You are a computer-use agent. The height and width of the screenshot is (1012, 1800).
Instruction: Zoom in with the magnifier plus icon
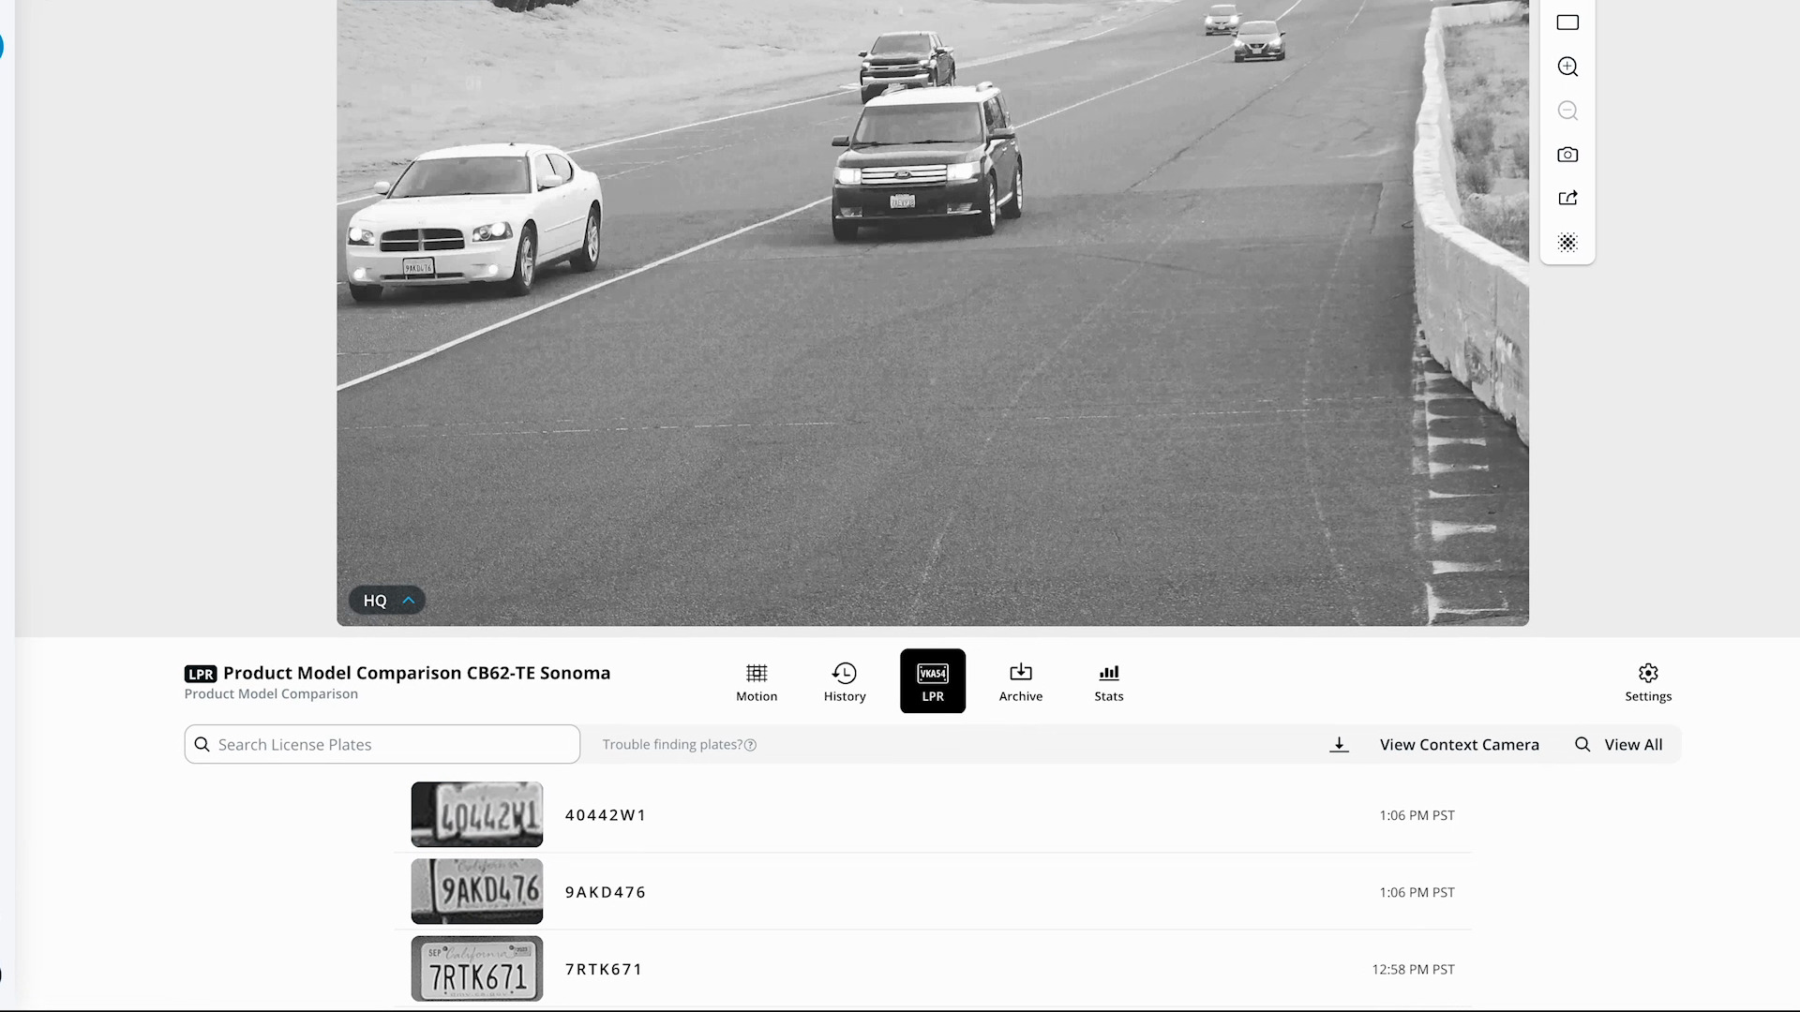point(1567,67)
